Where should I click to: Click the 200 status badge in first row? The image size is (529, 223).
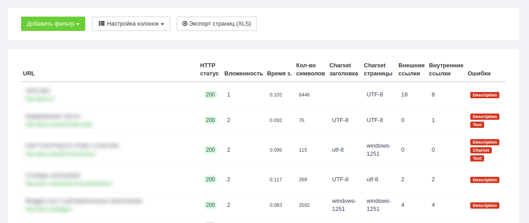pos(210,95)
